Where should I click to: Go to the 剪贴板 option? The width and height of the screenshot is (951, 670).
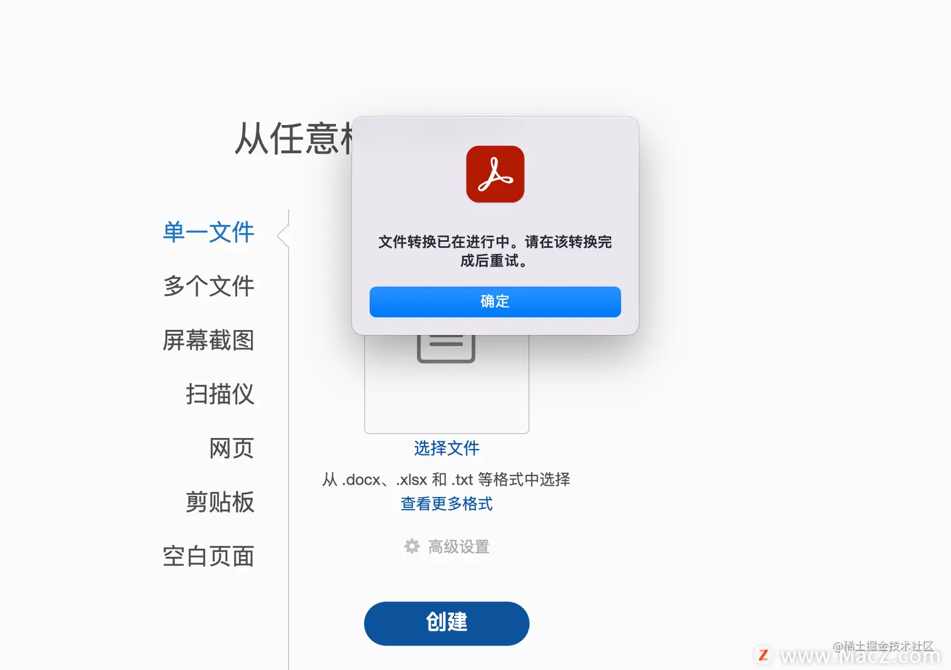click(220, 502)
